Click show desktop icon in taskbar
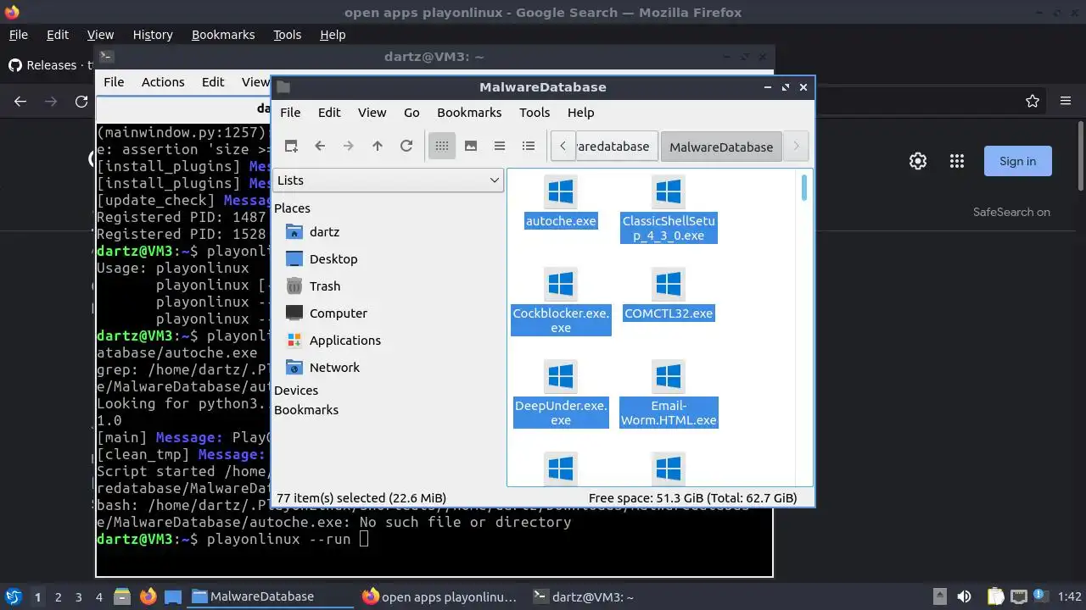The image size is (1086, 610). click(173, 596)
